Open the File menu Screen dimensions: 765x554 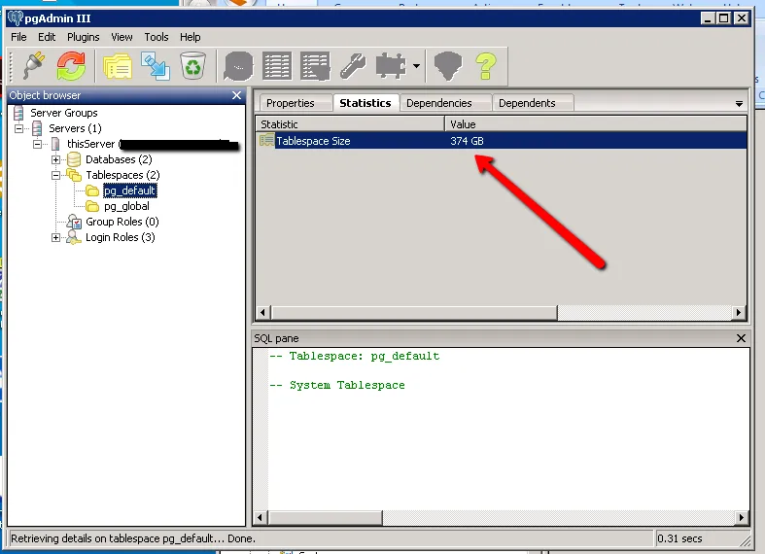[x=18, y=37]
